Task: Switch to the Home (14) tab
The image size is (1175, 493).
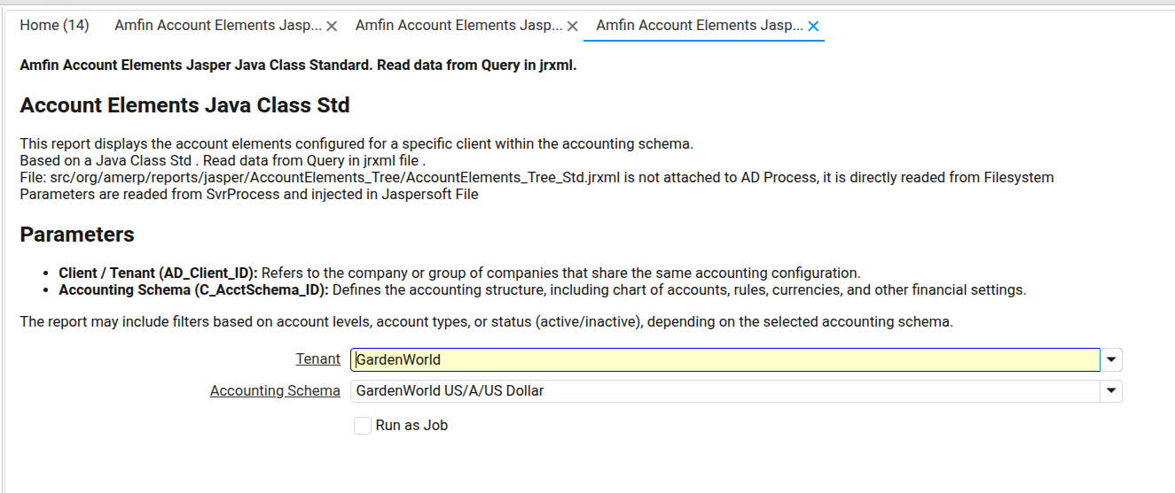Action: coord(54,26)
